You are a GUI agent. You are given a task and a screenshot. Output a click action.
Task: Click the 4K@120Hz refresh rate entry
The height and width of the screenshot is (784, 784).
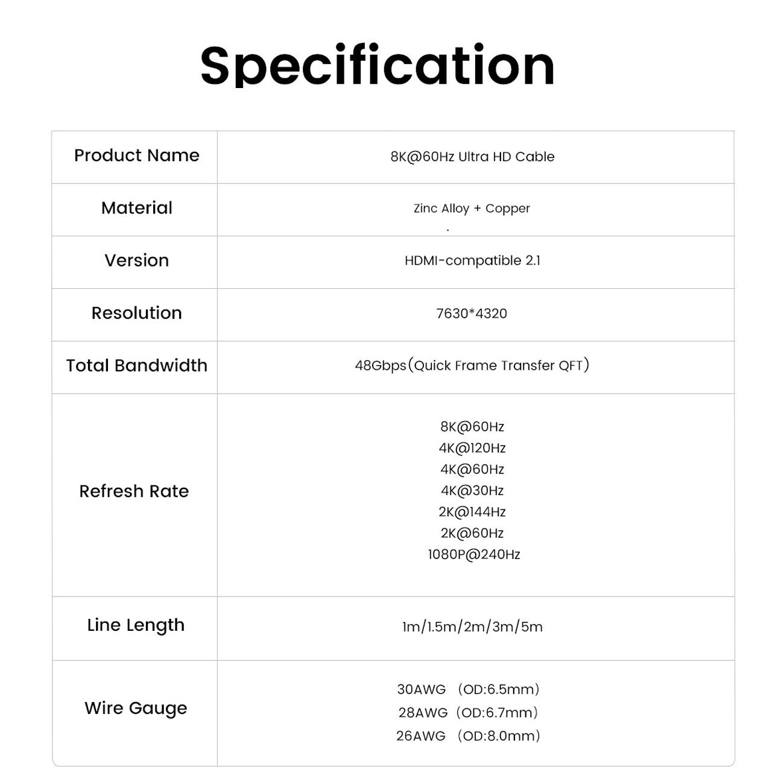pos(472,448)
